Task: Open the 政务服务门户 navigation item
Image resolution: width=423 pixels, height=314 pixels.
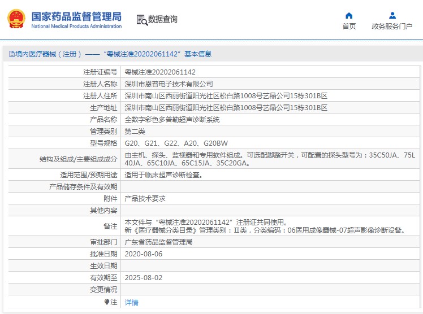Action: [x=392, y=26]
